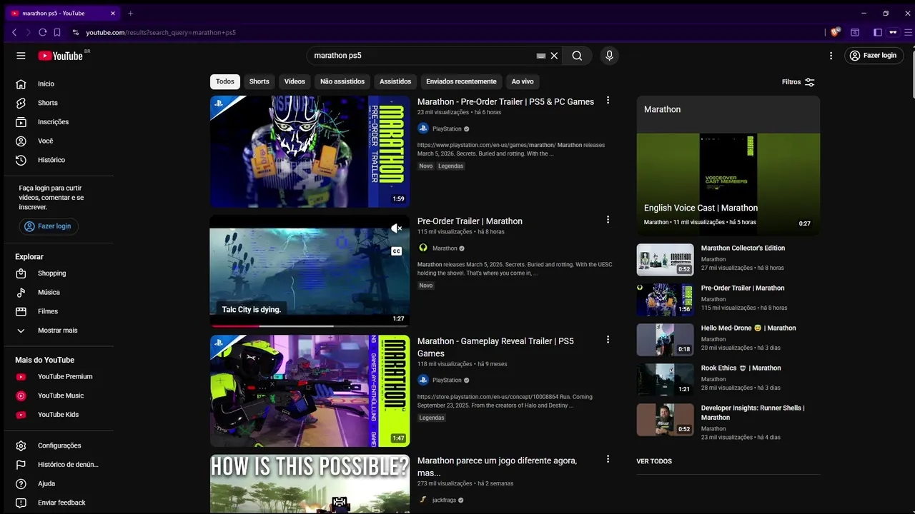Open the header settings three-dot menu
The height and width of the screenshot is (514, 915).
831,56
